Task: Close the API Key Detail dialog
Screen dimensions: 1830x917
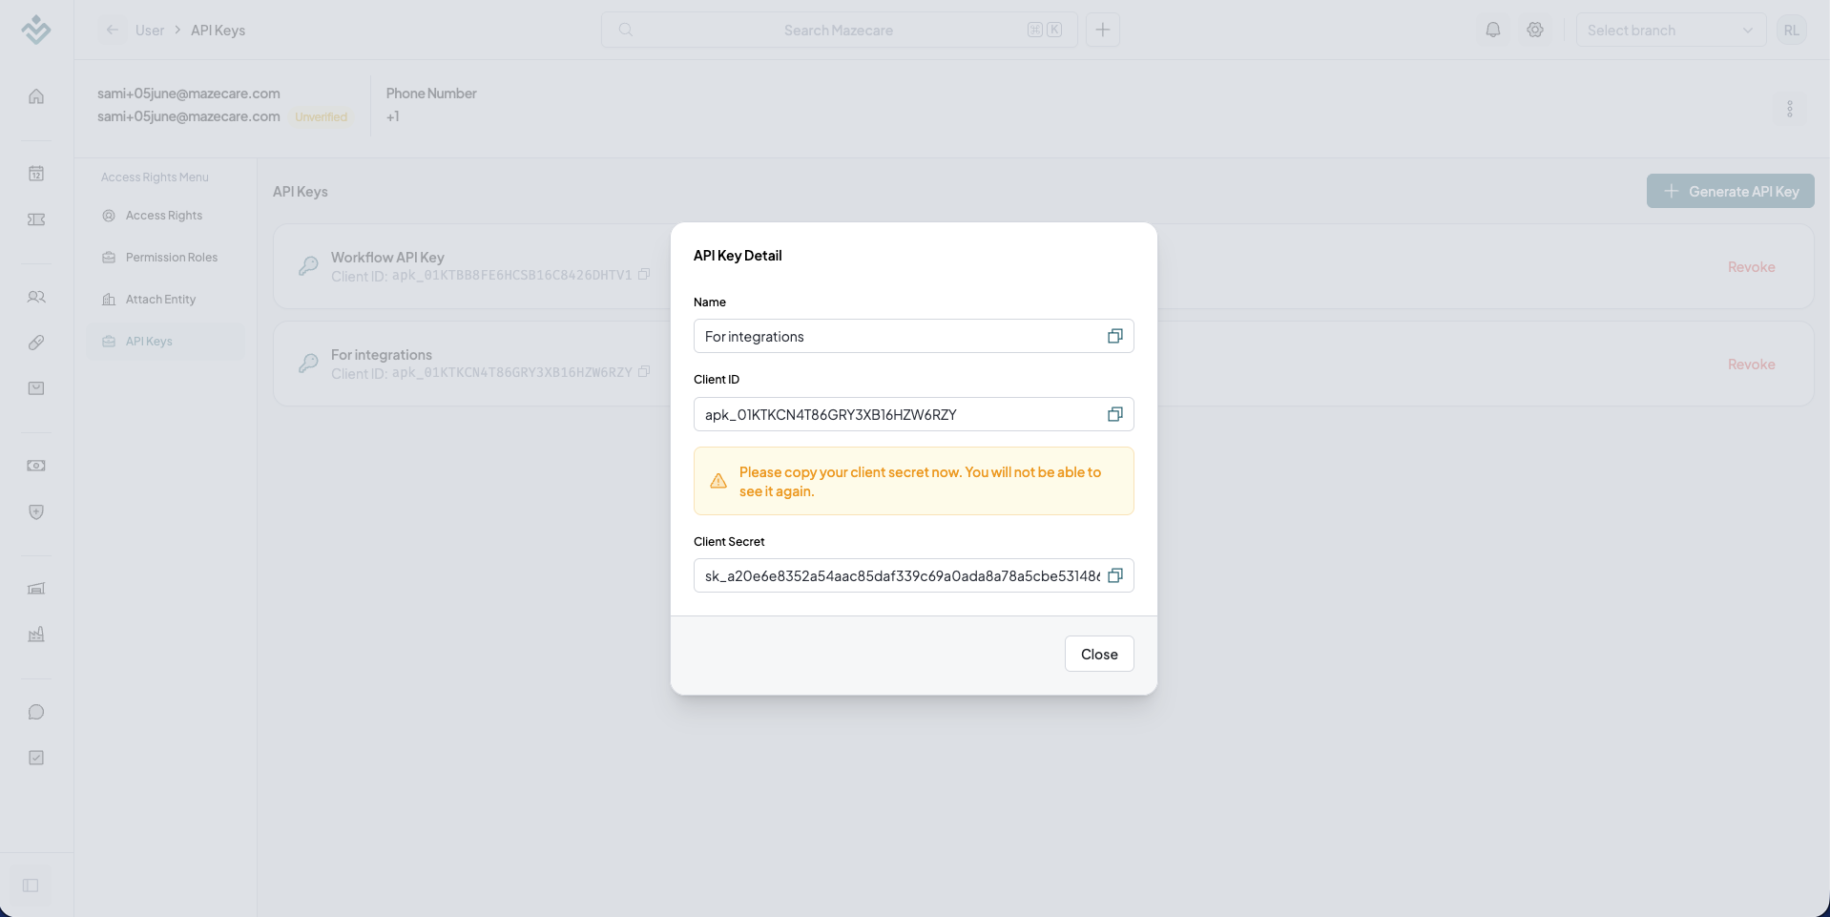Action: [x=1099, y=654]
